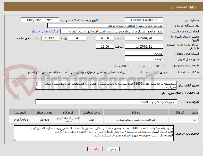Click the جزئیات اطلاعات نیاز page header
Viewport: 203px width, 156px height.
click(184, 7)
